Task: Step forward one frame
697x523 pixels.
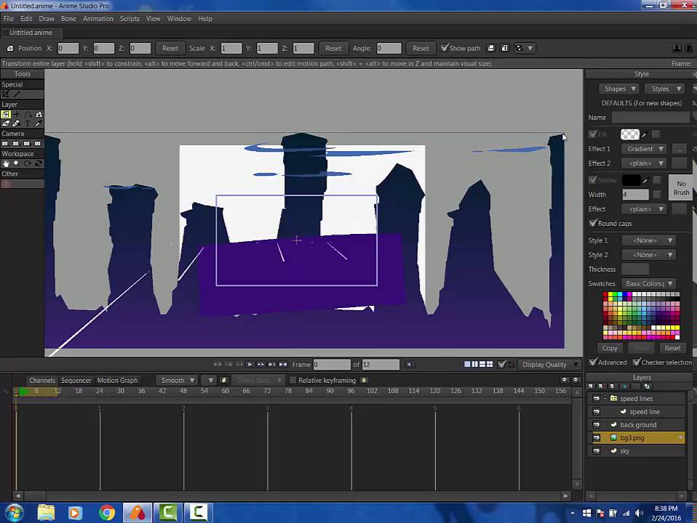Action: (261, 365)
